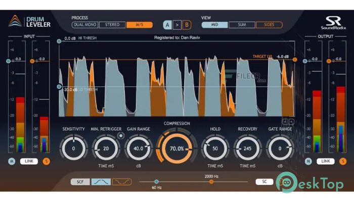Switch to preset slot A
This screenshot has height=202, width=354.
[167, 25]
